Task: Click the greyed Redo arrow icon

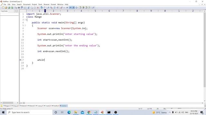Action: pos(45,8)
